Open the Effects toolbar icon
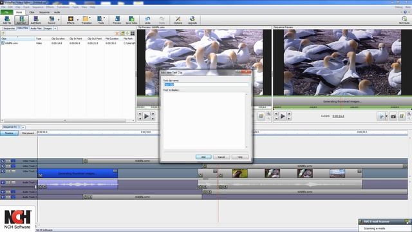Screen dimensions: 412x232 pyautogui.click(x=70, y=20)
